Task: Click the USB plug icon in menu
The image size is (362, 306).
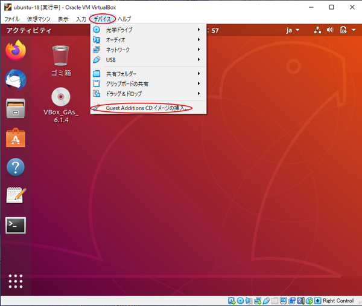Action: tap(97, 60)
